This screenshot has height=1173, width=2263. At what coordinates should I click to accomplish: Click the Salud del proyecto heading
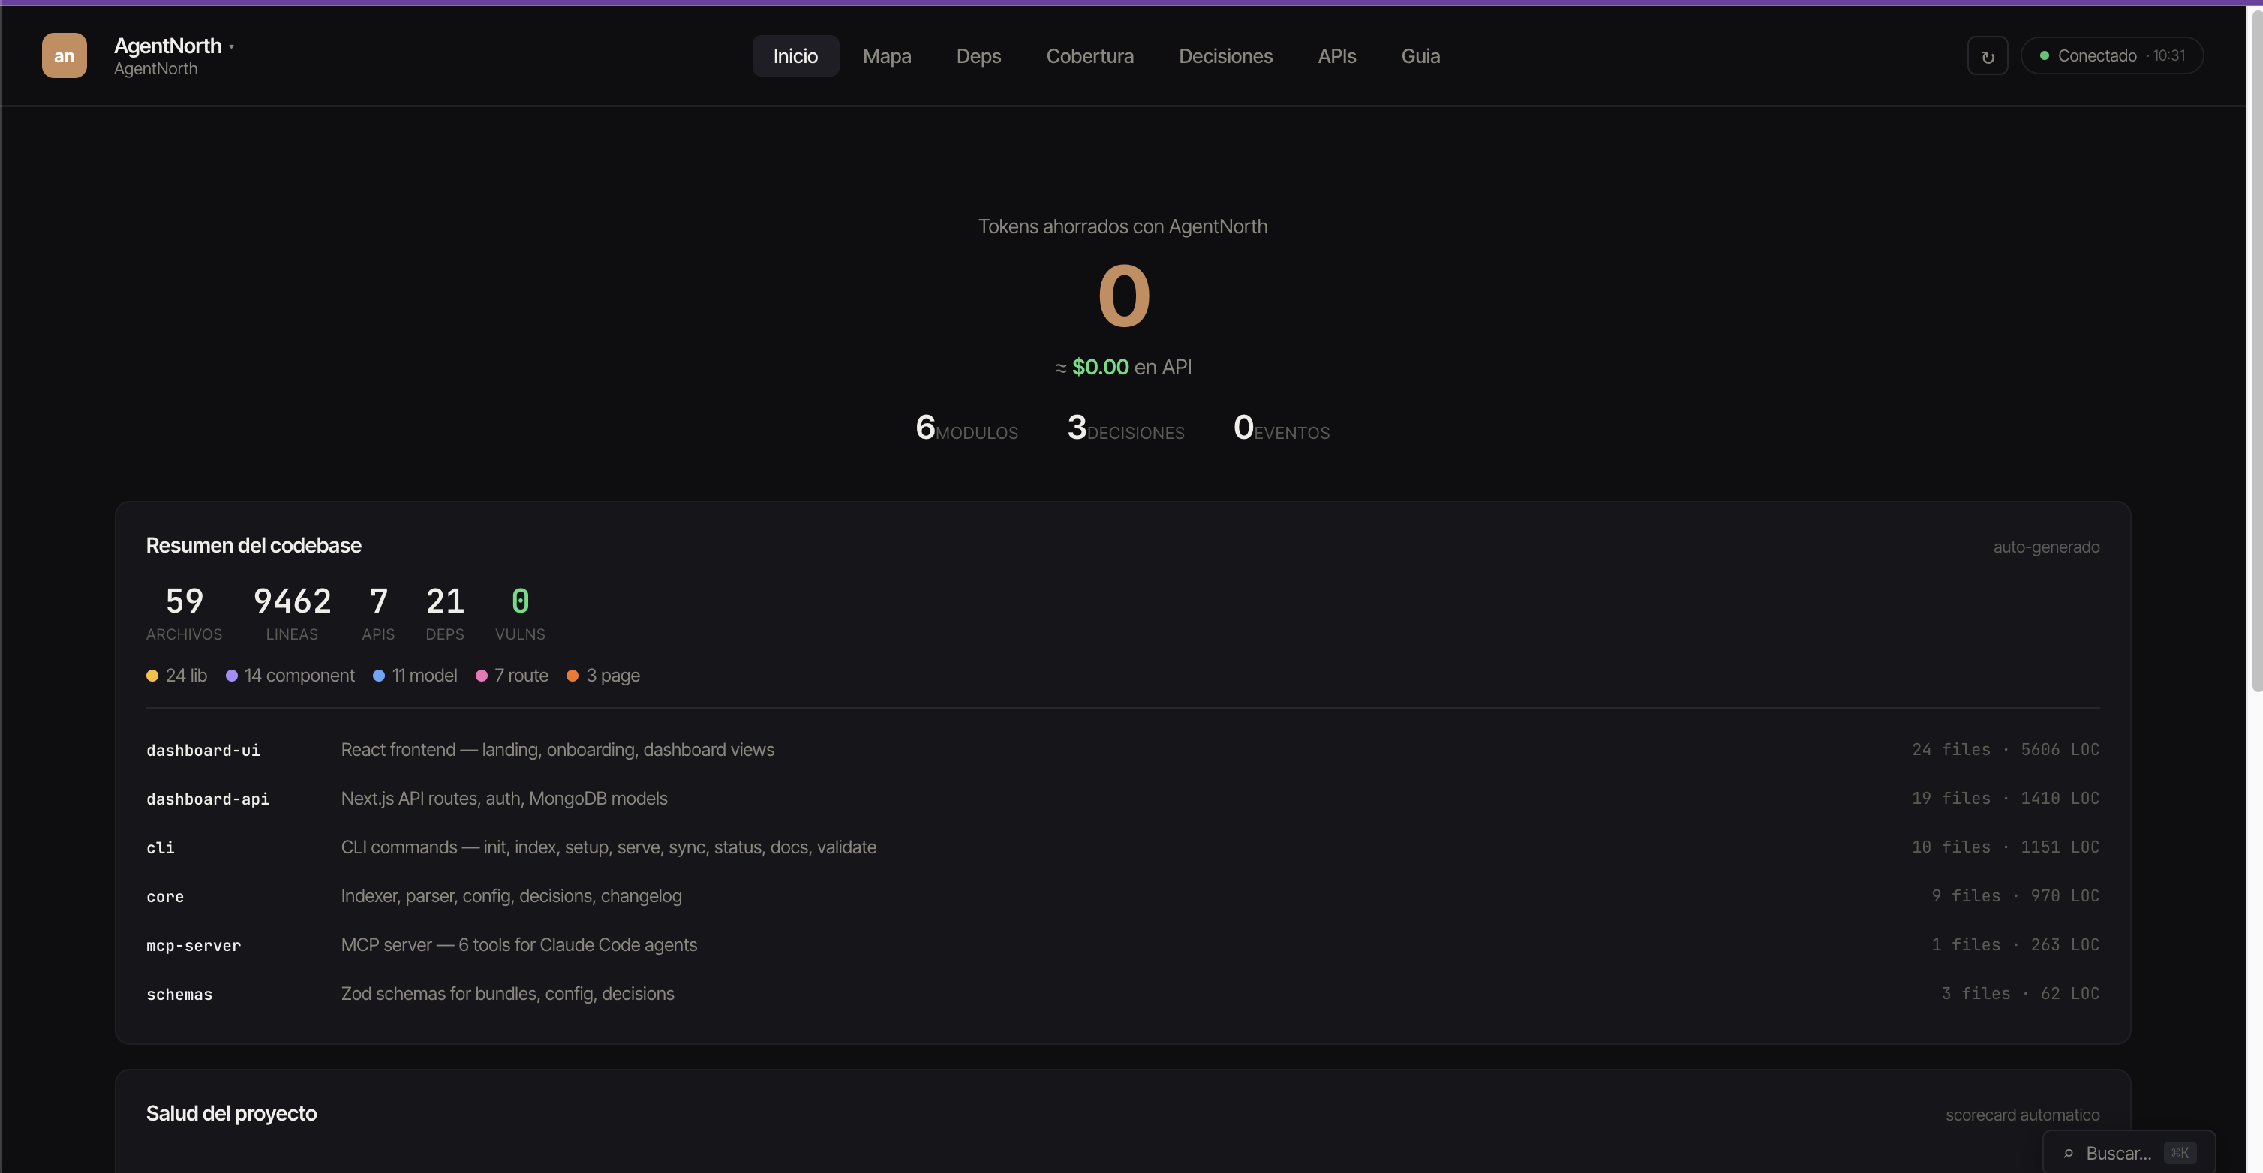coord(231,1114)
